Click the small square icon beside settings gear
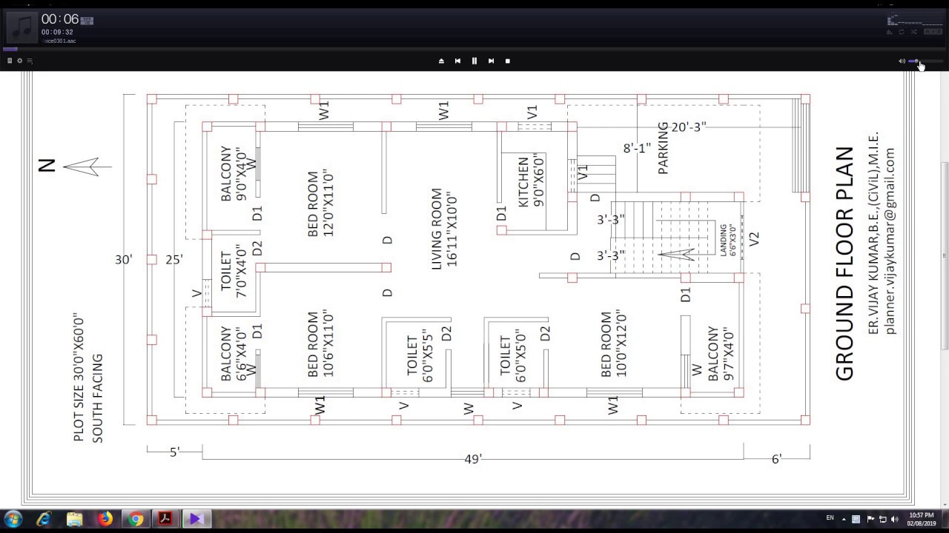The height and width of the screenshot is (533, 949). 10,61
